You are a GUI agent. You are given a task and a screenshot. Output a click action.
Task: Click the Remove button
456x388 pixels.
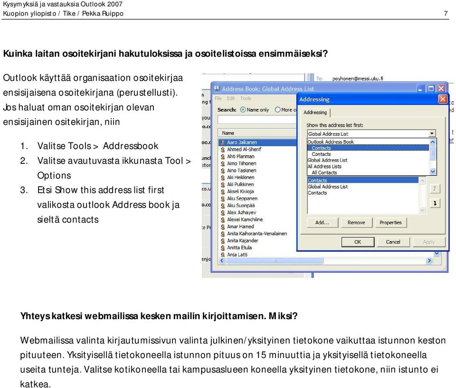pyautogui.click(x=356, y=223)
